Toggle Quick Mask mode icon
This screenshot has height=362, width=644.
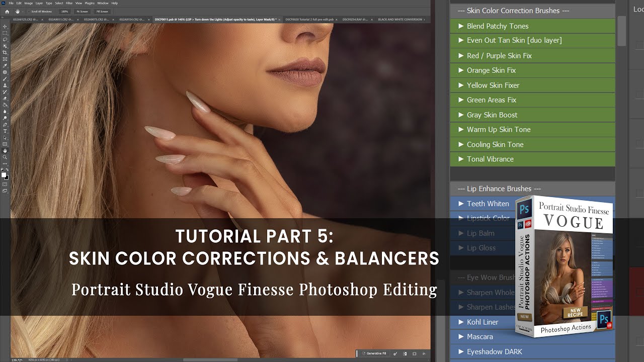[5, 185]
